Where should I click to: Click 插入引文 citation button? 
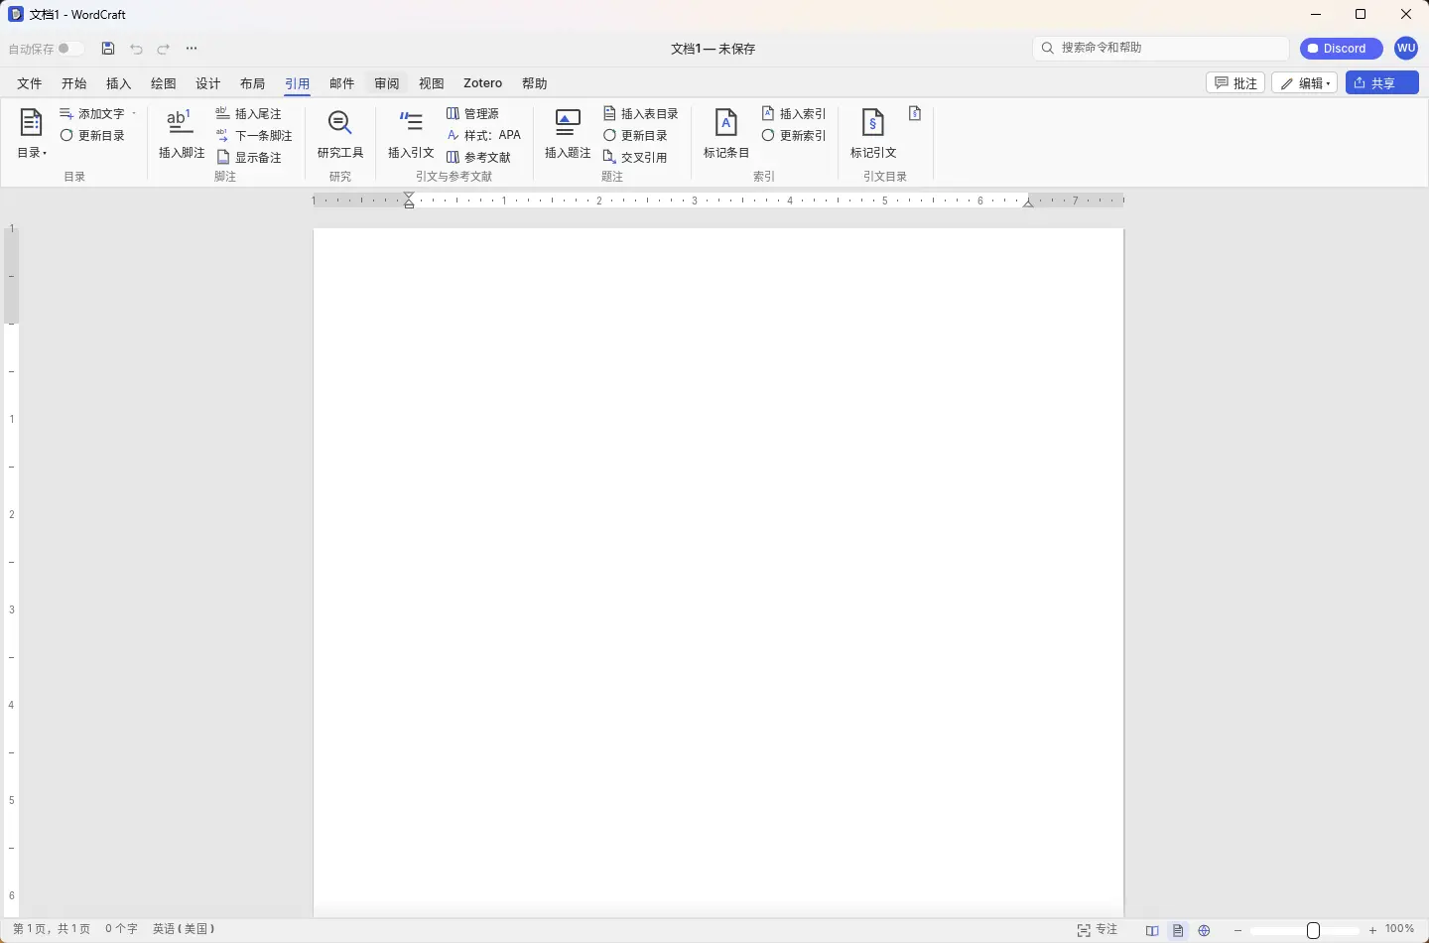pyautogui.click(x=411, y=134)
